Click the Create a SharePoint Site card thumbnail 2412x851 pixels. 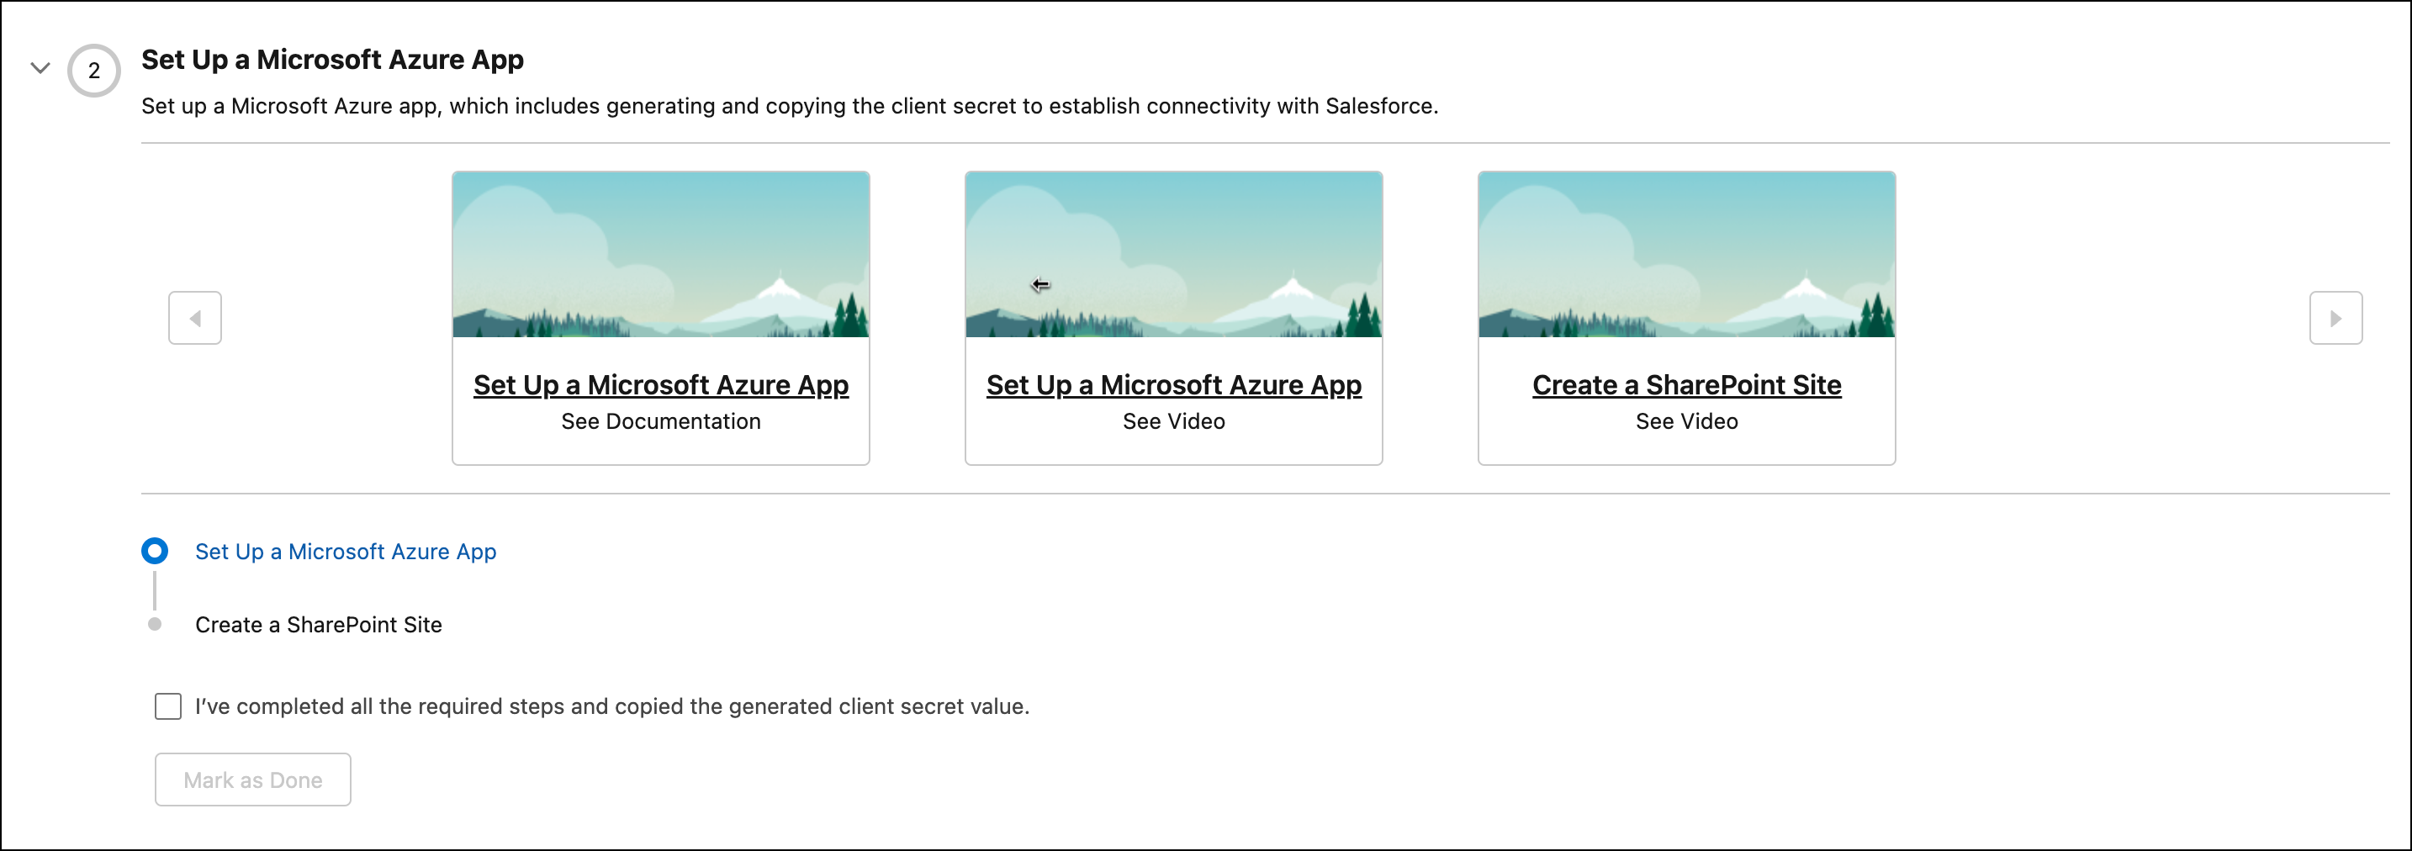coord(1685,254)
